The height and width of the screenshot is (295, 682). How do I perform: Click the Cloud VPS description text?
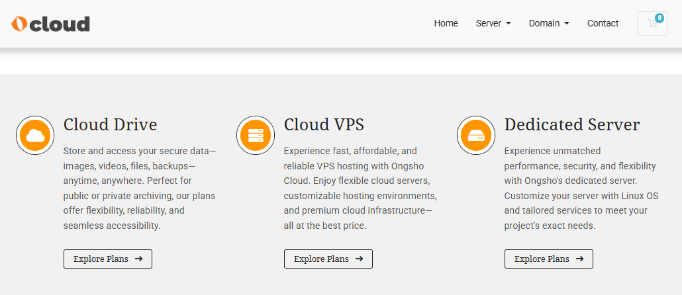(x=360, y=189)
